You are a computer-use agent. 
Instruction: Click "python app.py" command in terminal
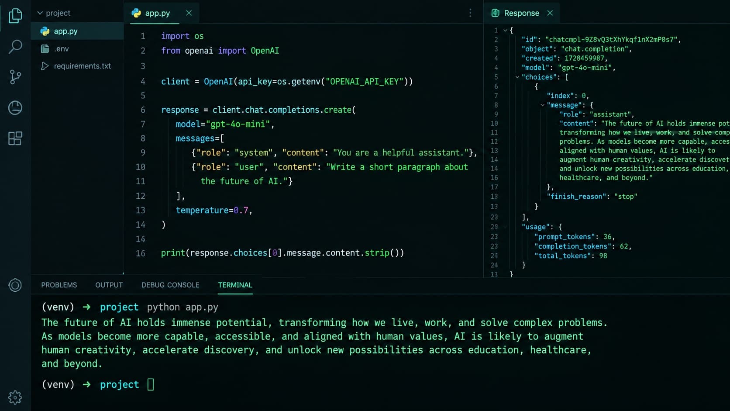pyautogui.click(x=182, y=307)
